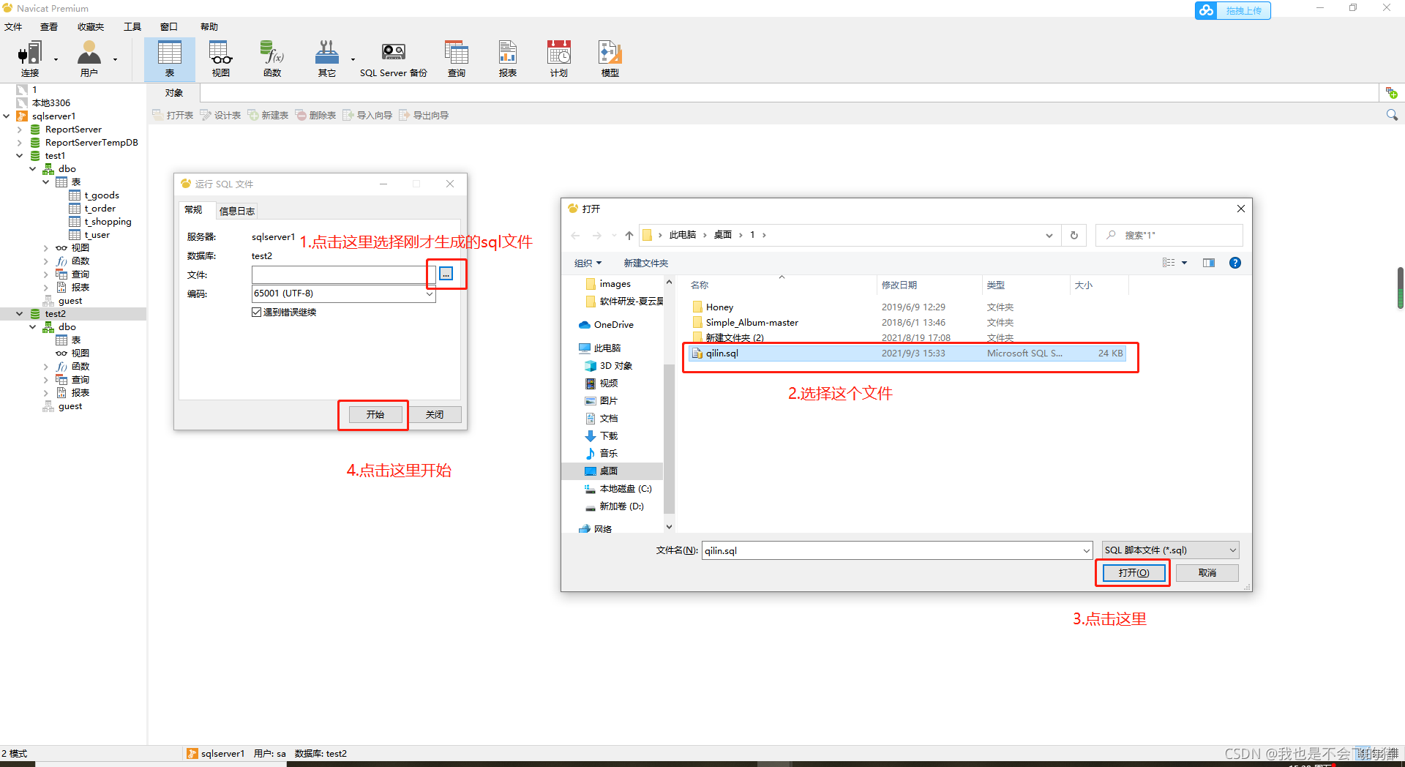Select OneDrive in navigation pane

click(606, 324)
